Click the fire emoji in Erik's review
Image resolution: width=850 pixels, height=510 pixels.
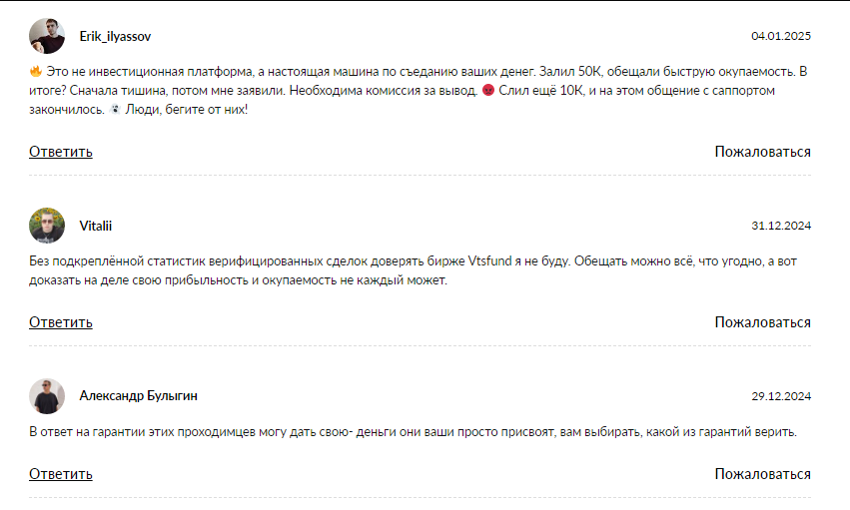click(36, 71)
